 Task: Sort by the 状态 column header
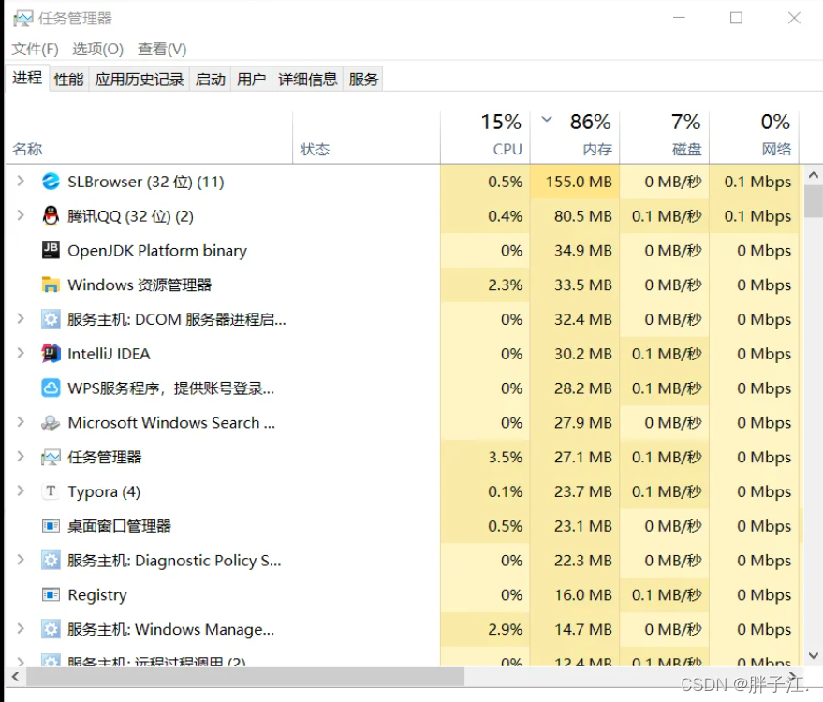pos(366,138)
